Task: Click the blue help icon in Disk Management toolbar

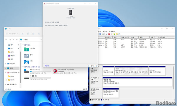Action: (x=100, y=34)
